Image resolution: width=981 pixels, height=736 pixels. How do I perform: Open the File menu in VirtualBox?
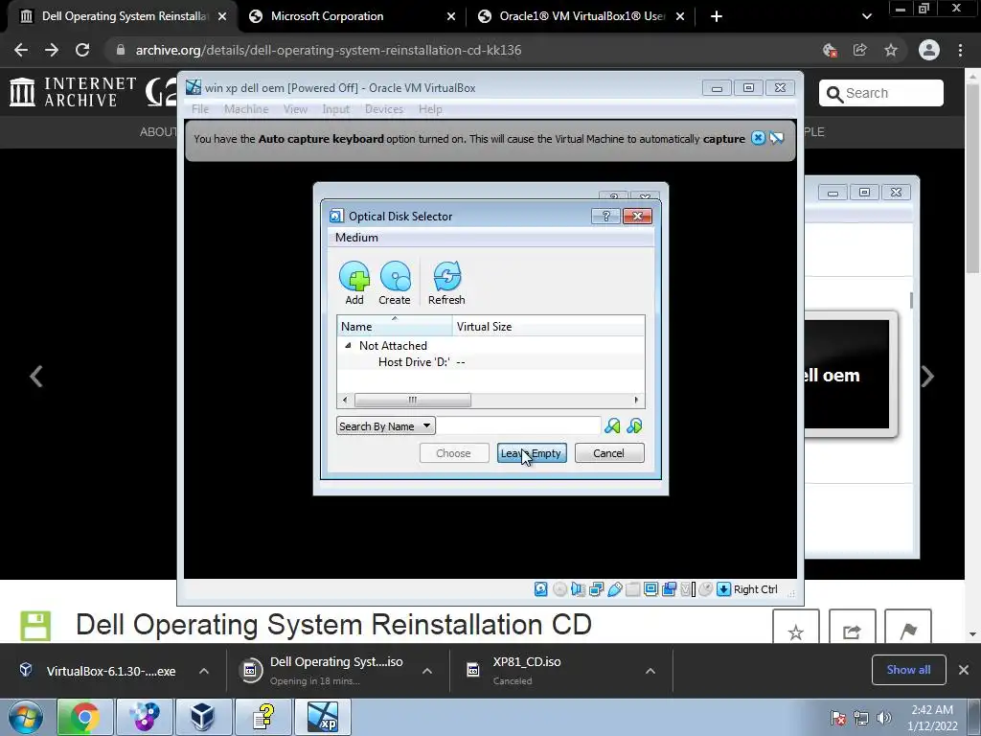200,109
